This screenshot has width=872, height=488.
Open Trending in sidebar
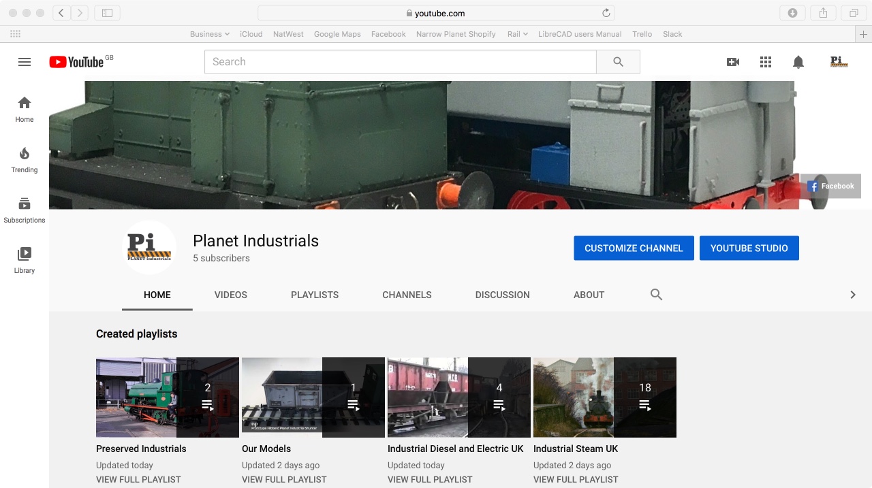point(25,160)
